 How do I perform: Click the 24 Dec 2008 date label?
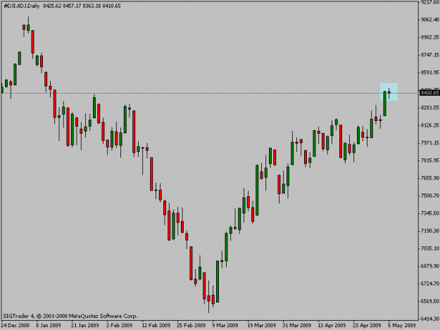[15, 326]
